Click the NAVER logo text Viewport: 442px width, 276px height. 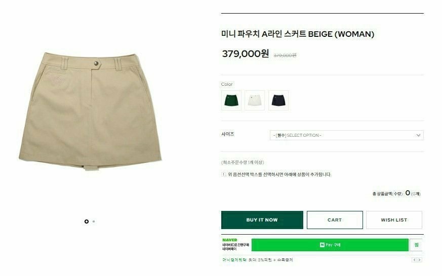point(230,240)
